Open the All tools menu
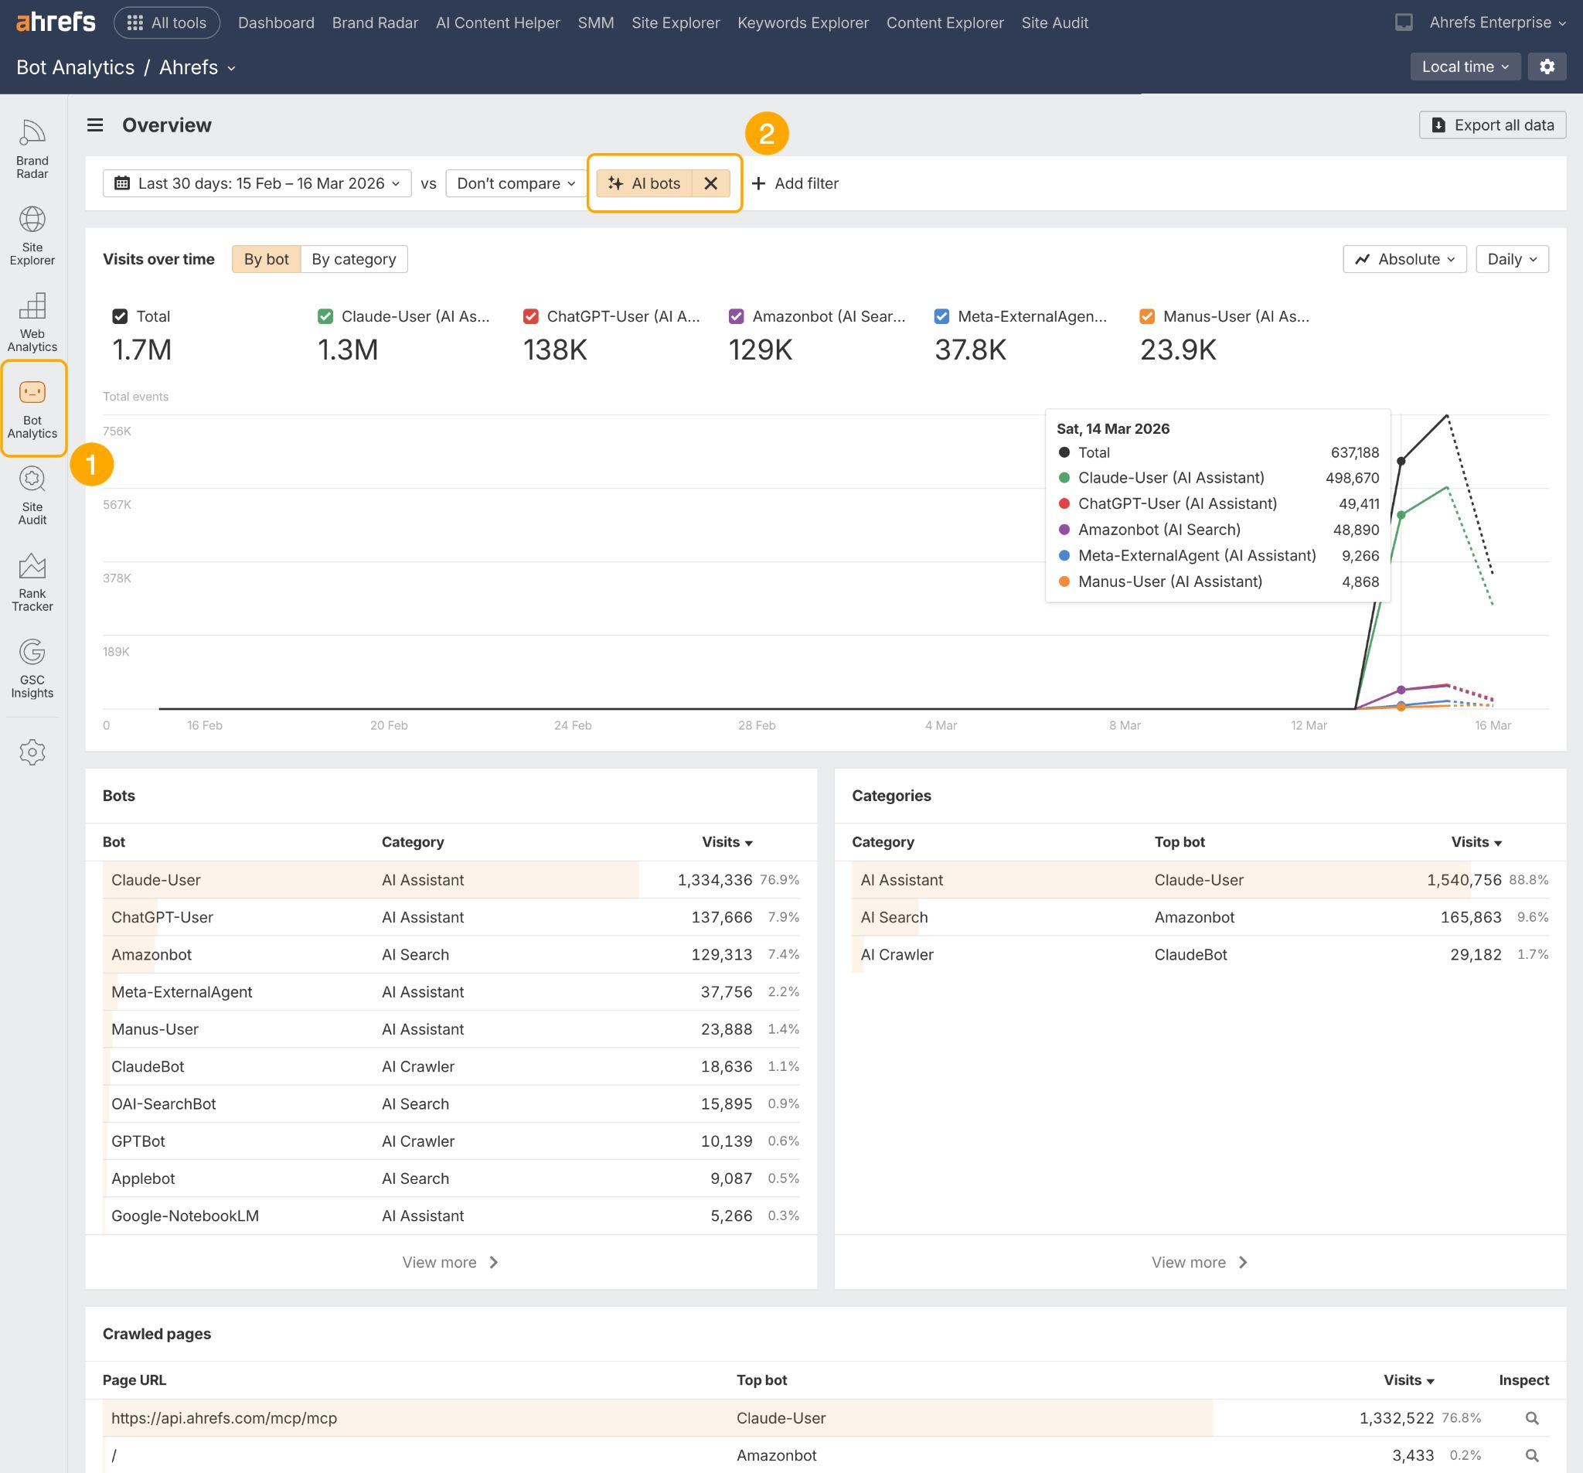The width and height of the screenshot is (1583, 1473). [167, 22]
